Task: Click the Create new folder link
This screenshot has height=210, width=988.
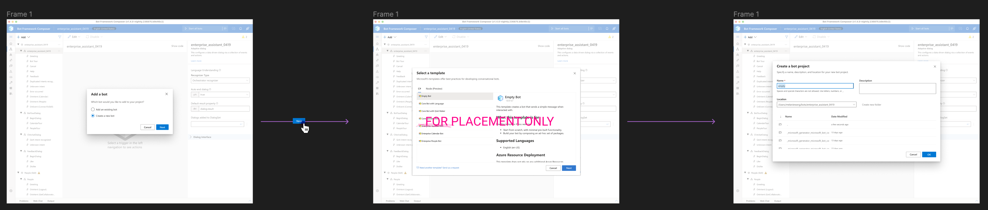Action: pos(871,104)
